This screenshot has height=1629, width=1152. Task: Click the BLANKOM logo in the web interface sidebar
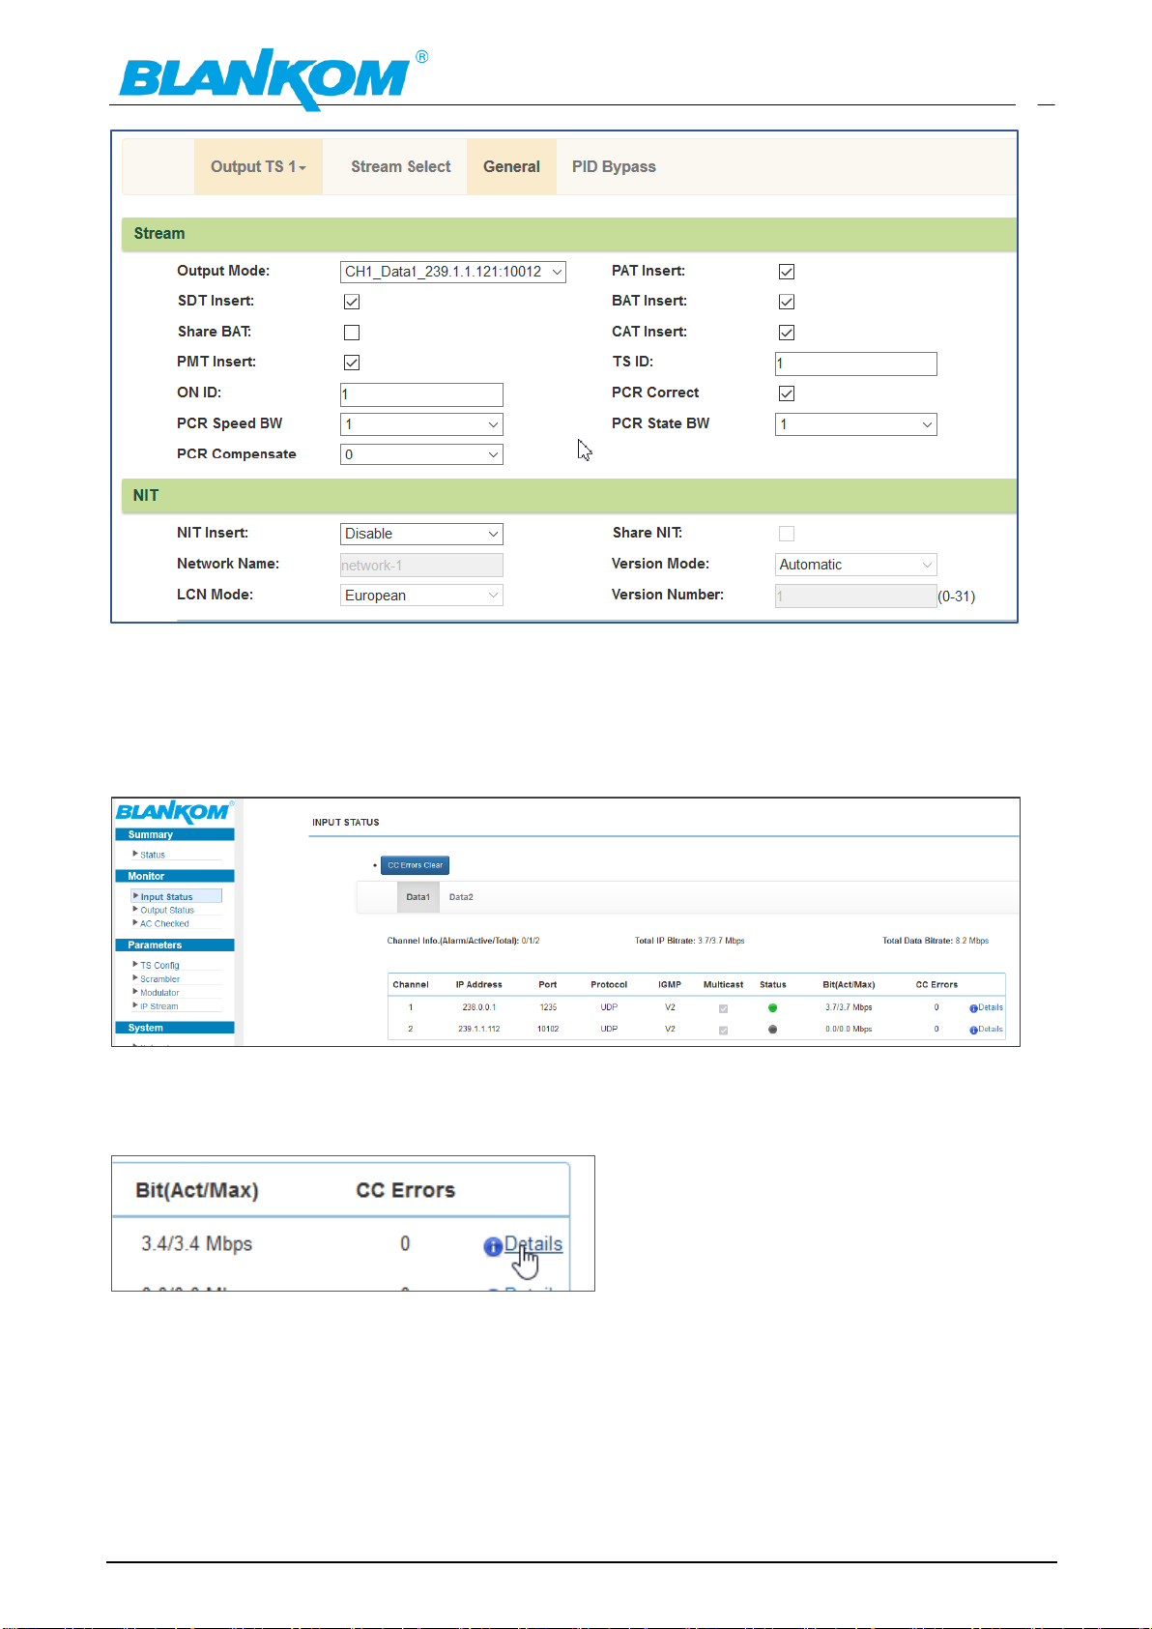173,812
